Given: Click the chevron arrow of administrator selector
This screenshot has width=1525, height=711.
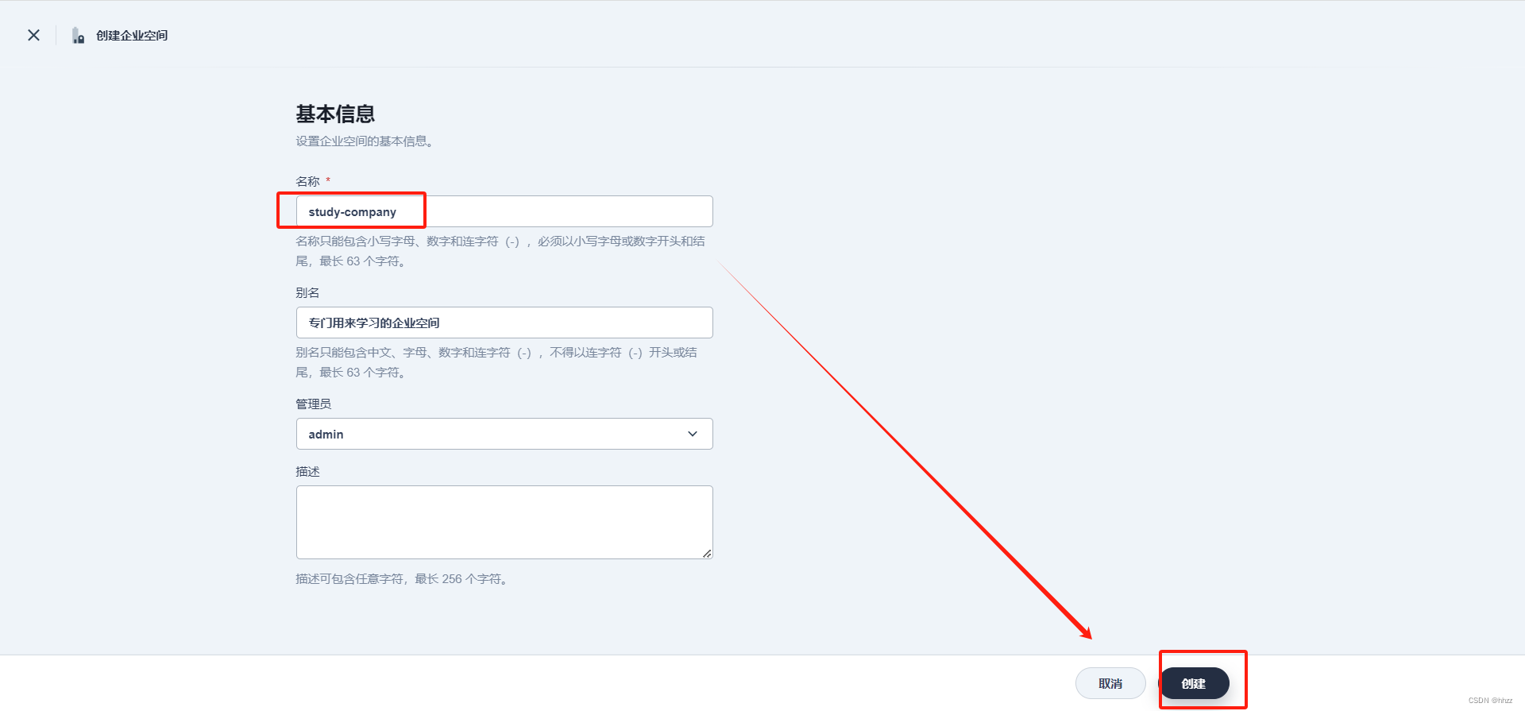Looking at the screenshot, I should click(693, 434).
